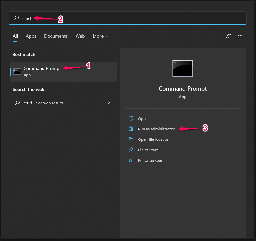The image size is (256, 241).
Task: Click the Run as administrator shield icon
Action: [x=131, y=129]
